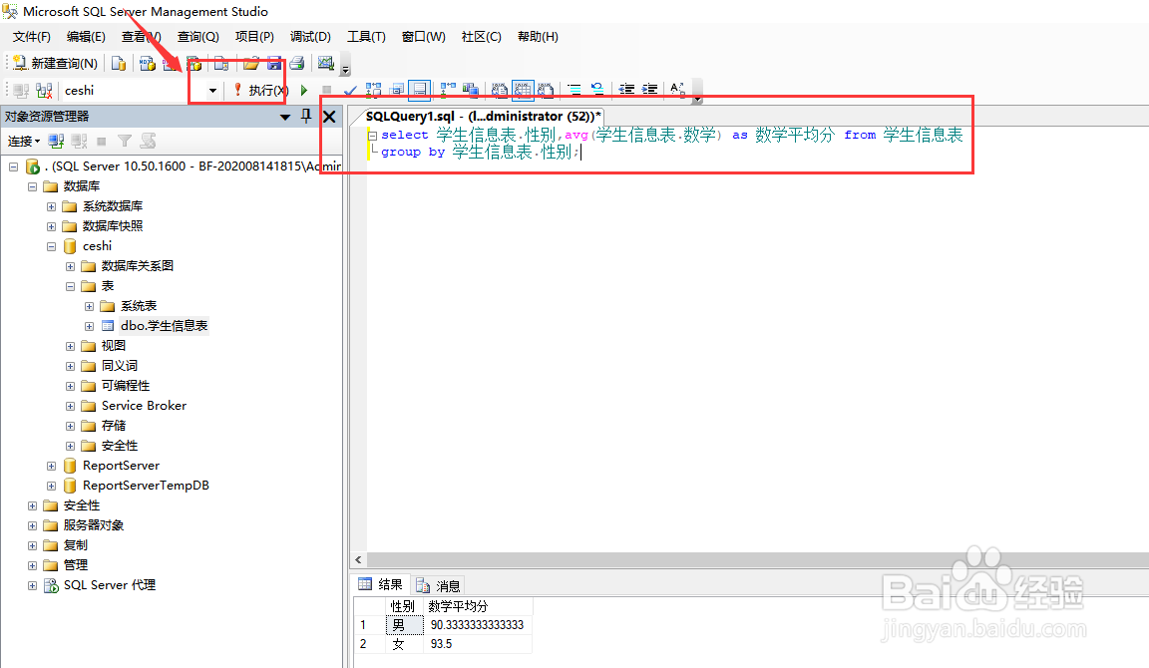The height and width of the screenshot is (668, 1149).
Task: Click SQL Server Compact query icon
Action: (220, 64)
